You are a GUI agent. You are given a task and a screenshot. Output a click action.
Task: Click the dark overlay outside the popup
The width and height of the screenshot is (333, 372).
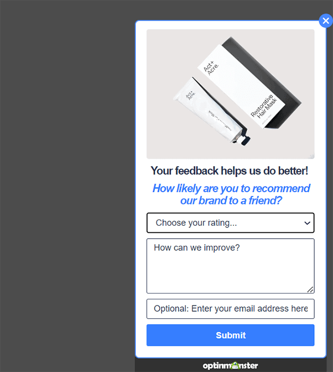click(68, 186)
